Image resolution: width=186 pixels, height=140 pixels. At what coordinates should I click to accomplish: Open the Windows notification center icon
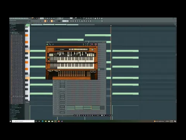175,121
